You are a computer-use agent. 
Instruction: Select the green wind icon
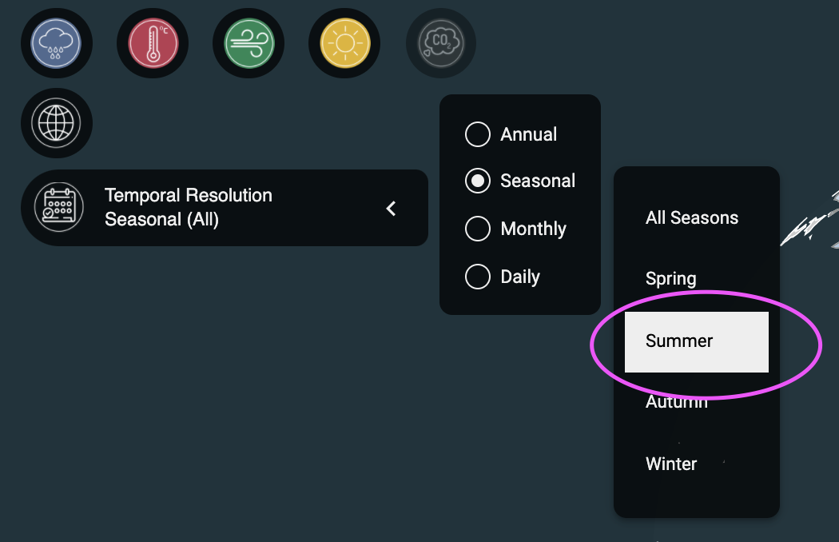[x=249, y=43]
